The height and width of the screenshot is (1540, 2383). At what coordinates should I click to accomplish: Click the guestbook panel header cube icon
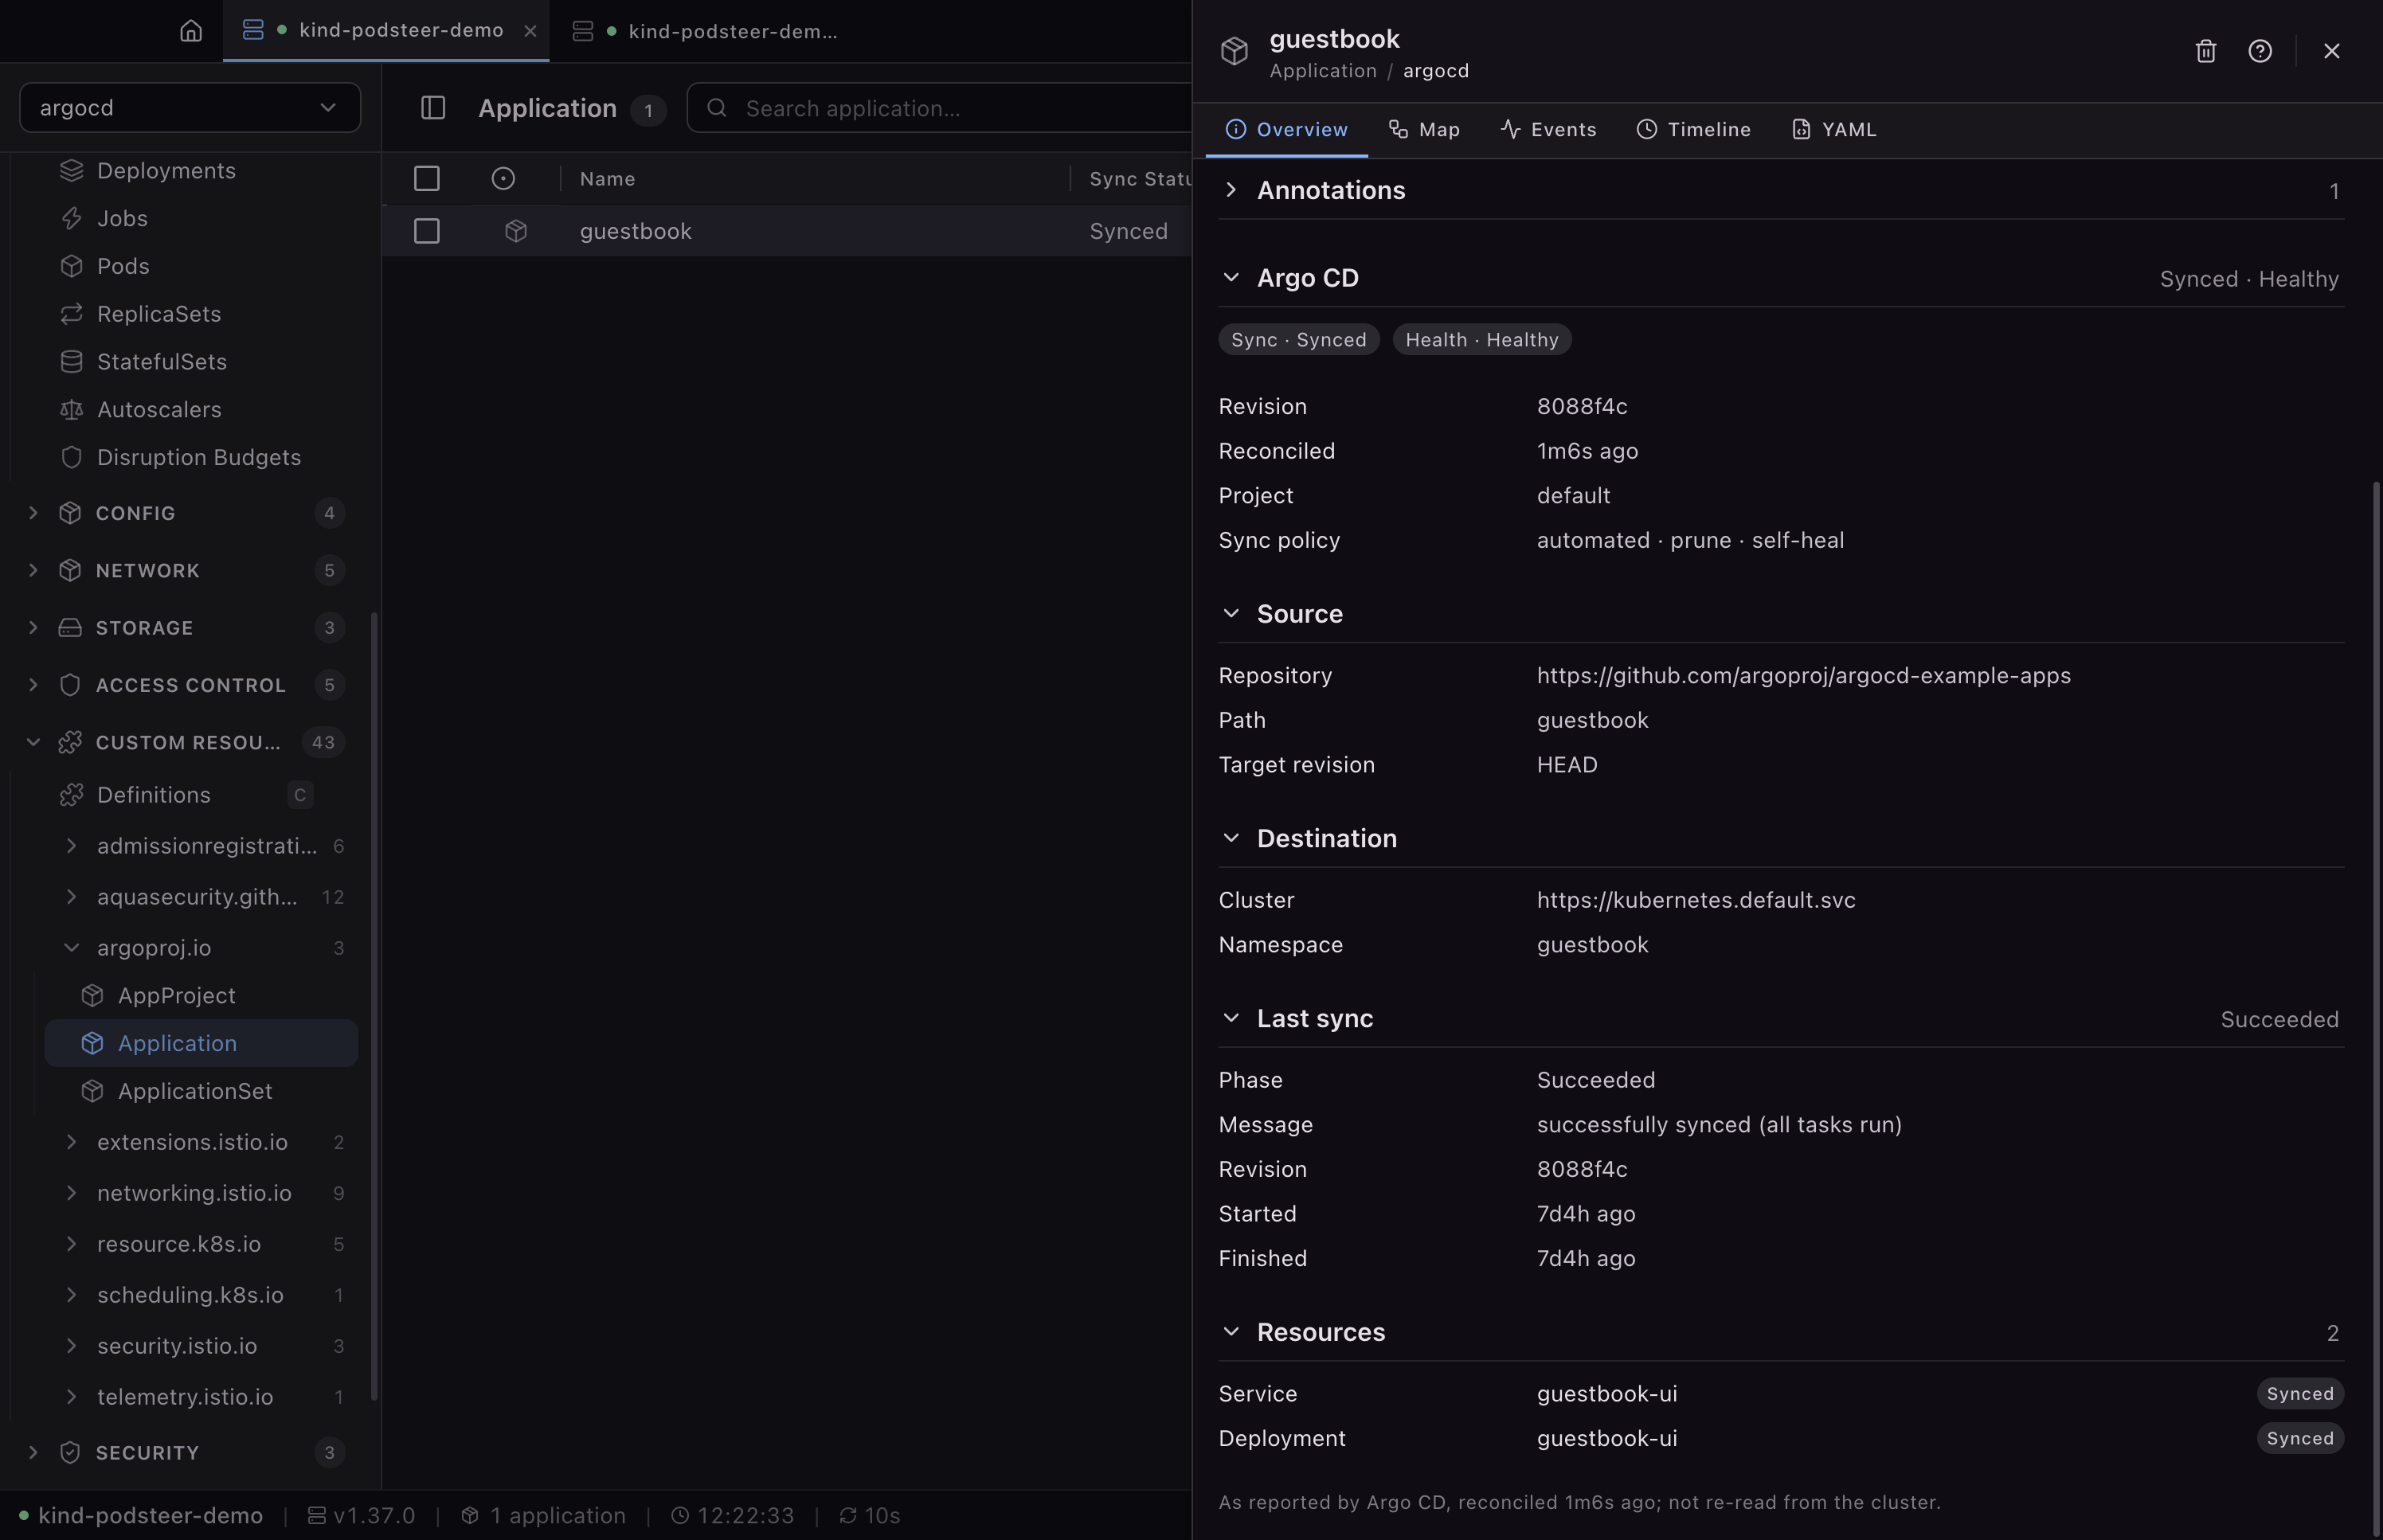pos(1234,51)
